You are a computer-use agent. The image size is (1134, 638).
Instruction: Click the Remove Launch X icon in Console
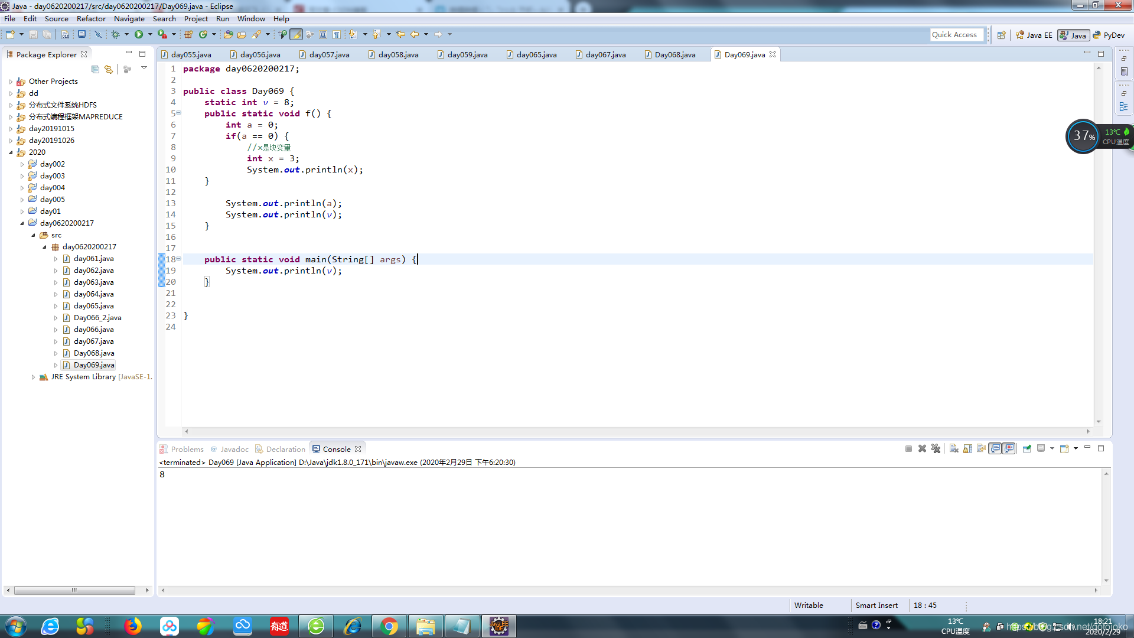click(922, 449)
